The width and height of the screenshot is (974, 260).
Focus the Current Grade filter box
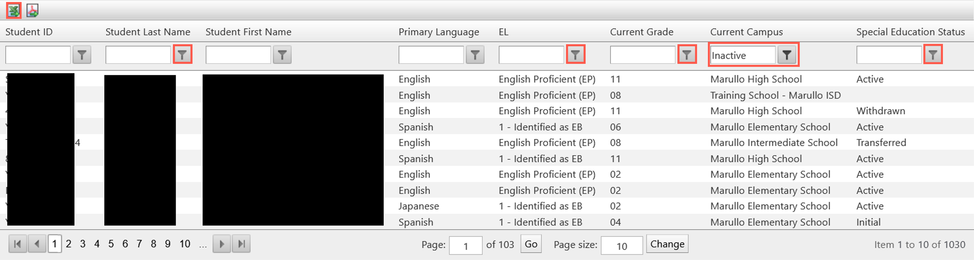[642, 55]
